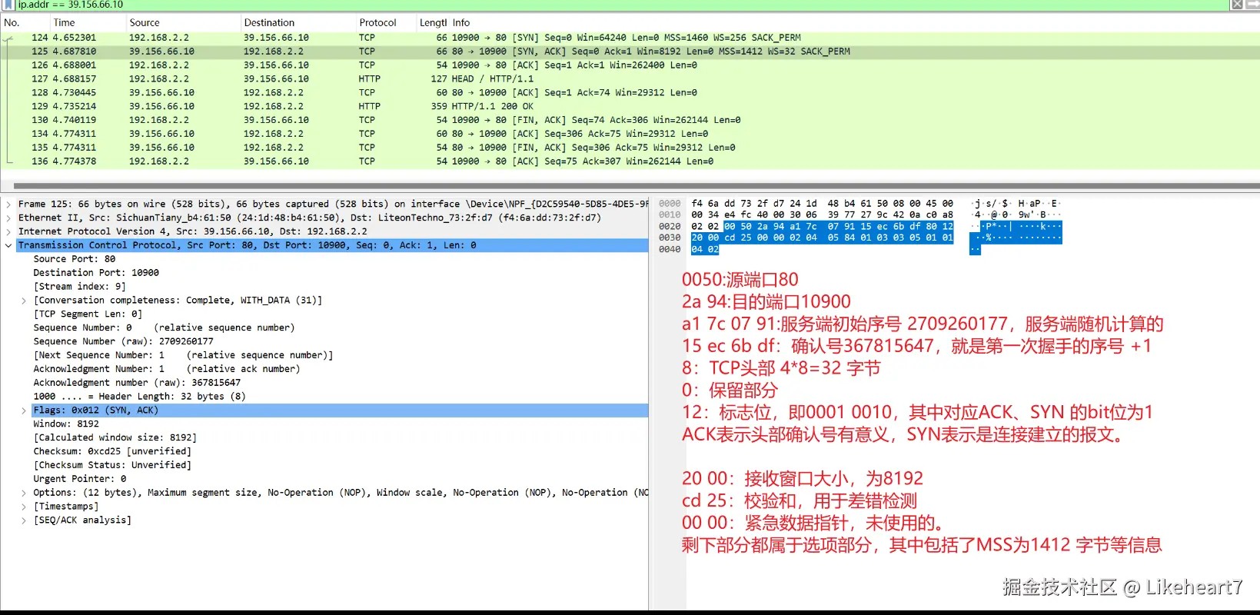
Task: Select Acknowledgment number (raw): 367815647 field
Action: [x=137, y=383]
